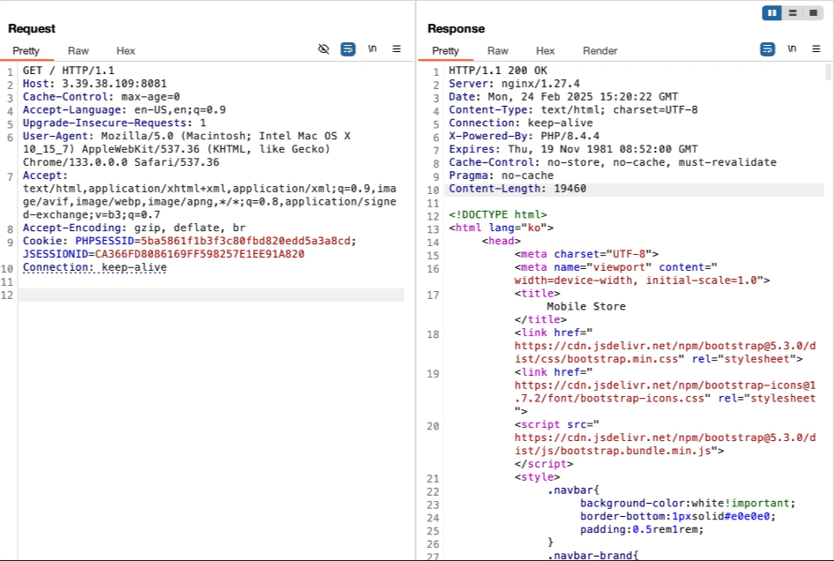Image resolution: width=834 pixels, height=561 pixels.
Task: Click the empty line 12 in Request editor
Action: [x=212, y=295]
